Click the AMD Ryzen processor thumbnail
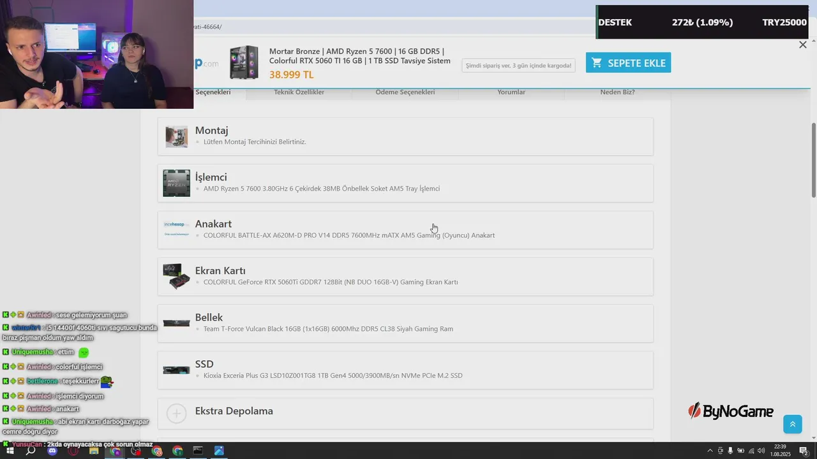Screen dimensions: 817x459 176,183
